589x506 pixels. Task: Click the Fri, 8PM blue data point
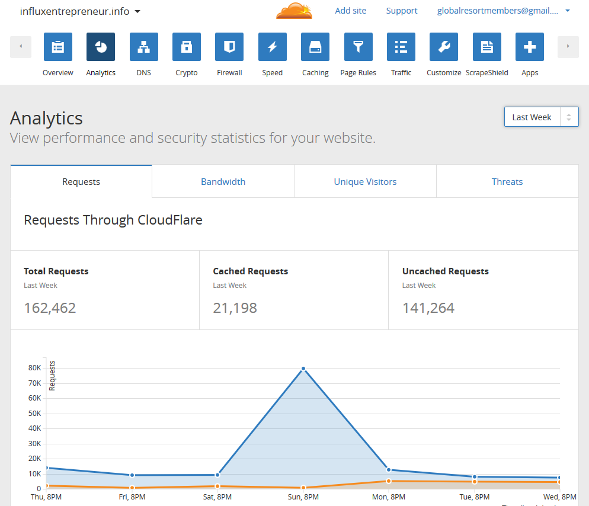[x=132, y=475]
